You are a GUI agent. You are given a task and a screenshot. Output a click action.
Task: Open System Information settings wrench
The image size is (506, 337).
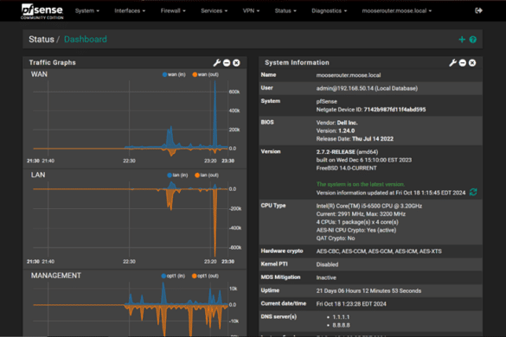point(452,62)
